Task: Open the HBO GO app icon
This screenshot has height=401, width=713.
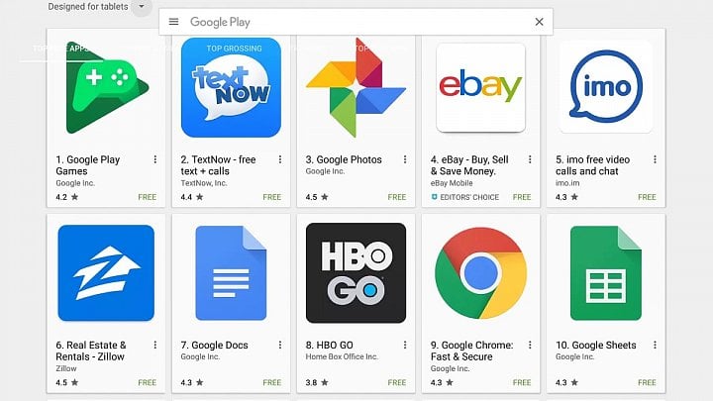Action: click(x=356, y=273)
